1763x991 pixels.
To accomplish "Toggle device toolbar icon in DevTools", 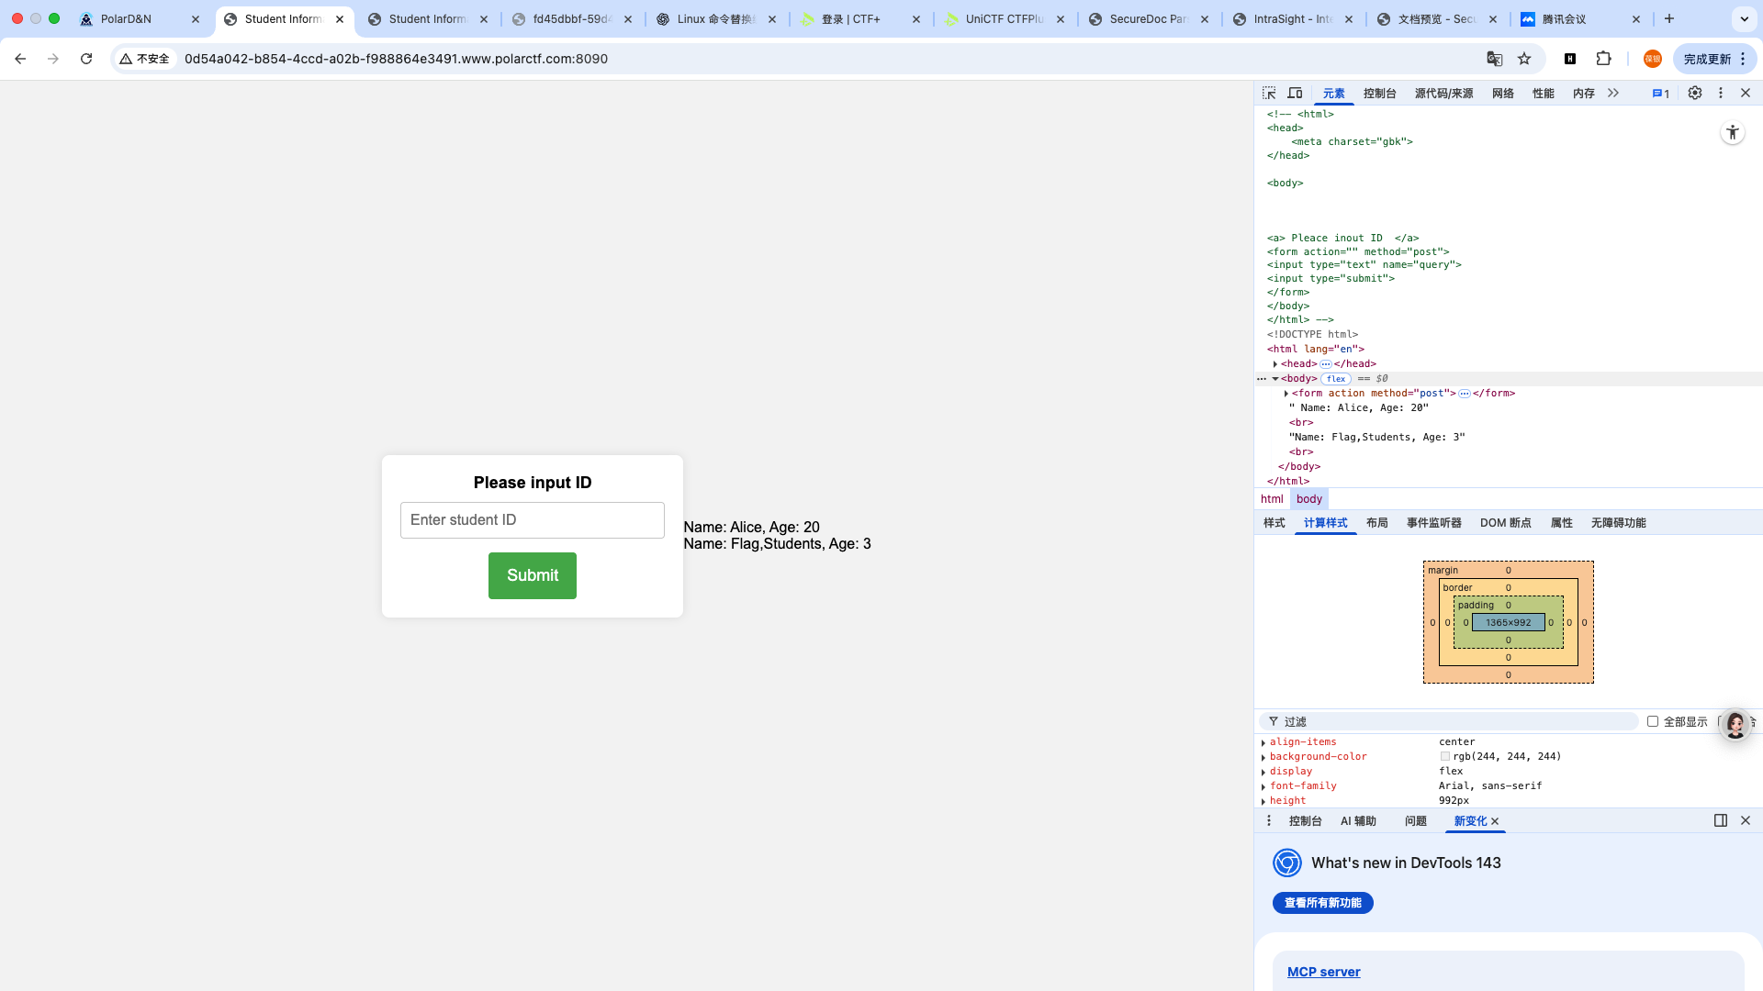I will point(1295,94).
